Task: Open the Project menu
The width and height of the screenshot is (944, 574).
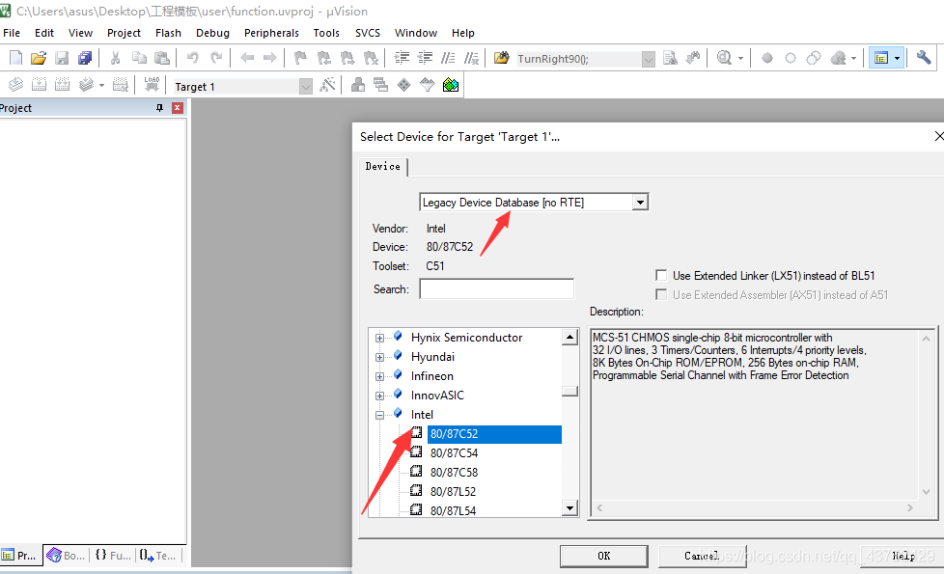Action: [x=124, y=33]
